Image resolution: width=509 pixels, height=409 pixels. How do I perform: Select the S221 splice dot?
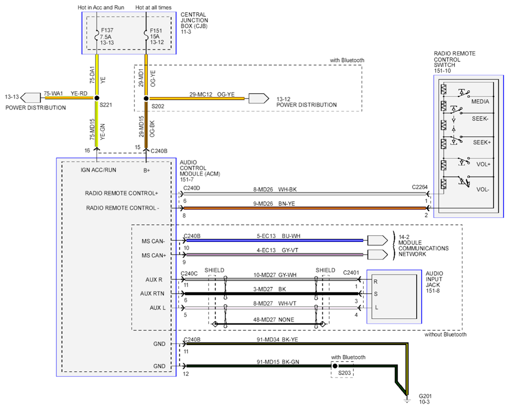coord(96,98)
